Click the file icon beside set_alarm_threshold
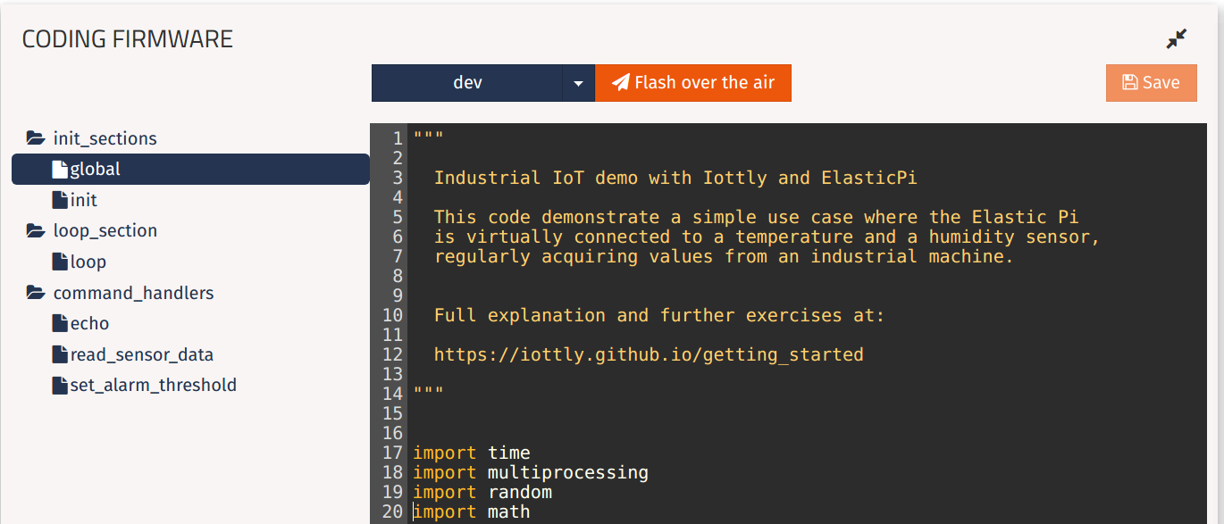This screenshot has width=1224, height=524. click(x=59, y=384)
